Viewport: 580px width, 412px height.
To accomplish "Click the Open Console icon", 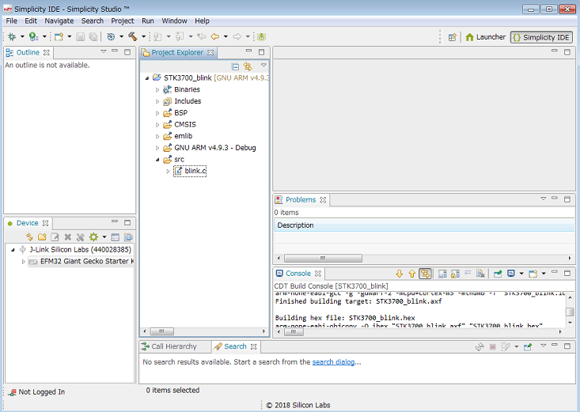I will 533,274.
